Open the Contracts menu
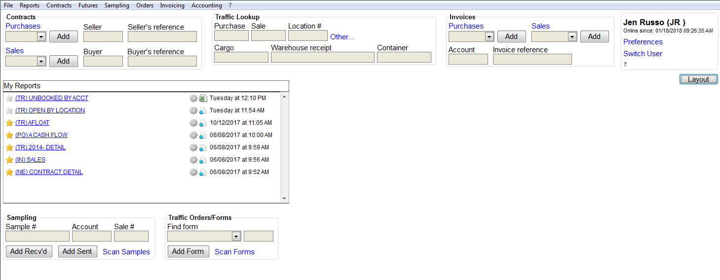The height and width of the screenshot is (280, 720). [x=59, y=5]
